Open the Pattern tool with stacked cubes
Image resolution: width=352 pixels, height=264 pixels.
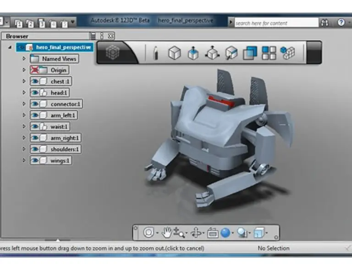(287, 53)
